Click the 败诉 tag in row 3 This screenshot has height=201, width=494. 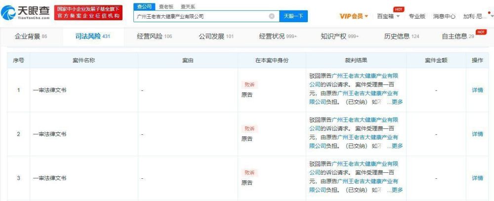click(x=249, y=173)
